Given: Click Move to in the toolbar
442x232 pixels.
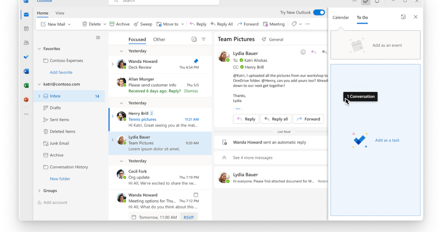Looking at the screenshot, I should (x=168, y=24).
